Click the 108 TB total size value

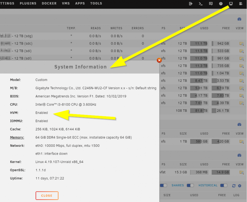pos(181,111)
